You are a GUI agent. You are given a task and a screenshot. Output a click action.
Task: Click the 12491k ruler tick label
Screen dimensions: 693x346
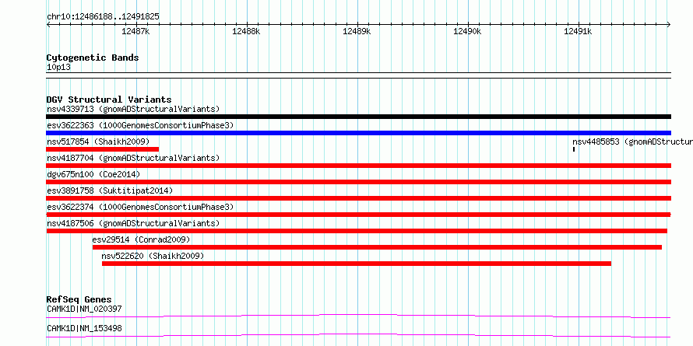point(578,31)
